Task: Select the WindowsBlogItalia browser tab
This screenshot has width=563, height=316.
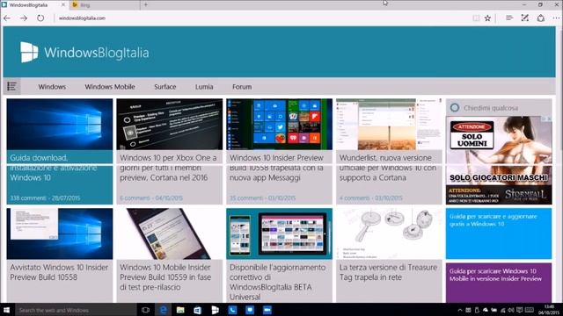Action: 33,5
